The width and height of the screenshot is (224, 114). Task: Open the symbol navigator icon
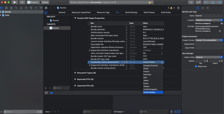point(11,8)
